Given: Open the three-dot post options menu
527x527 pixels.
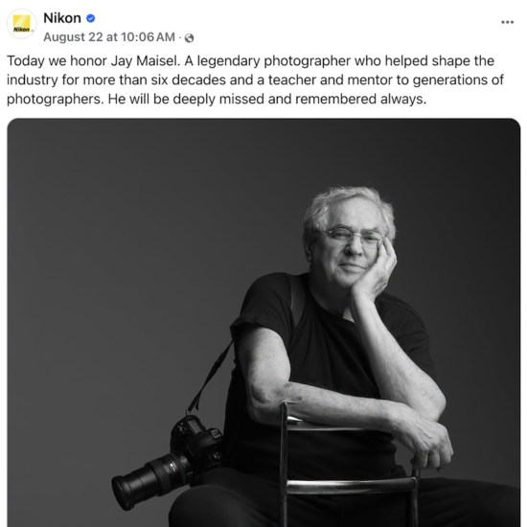Looking at the screenshot, I should pos(507,22).
